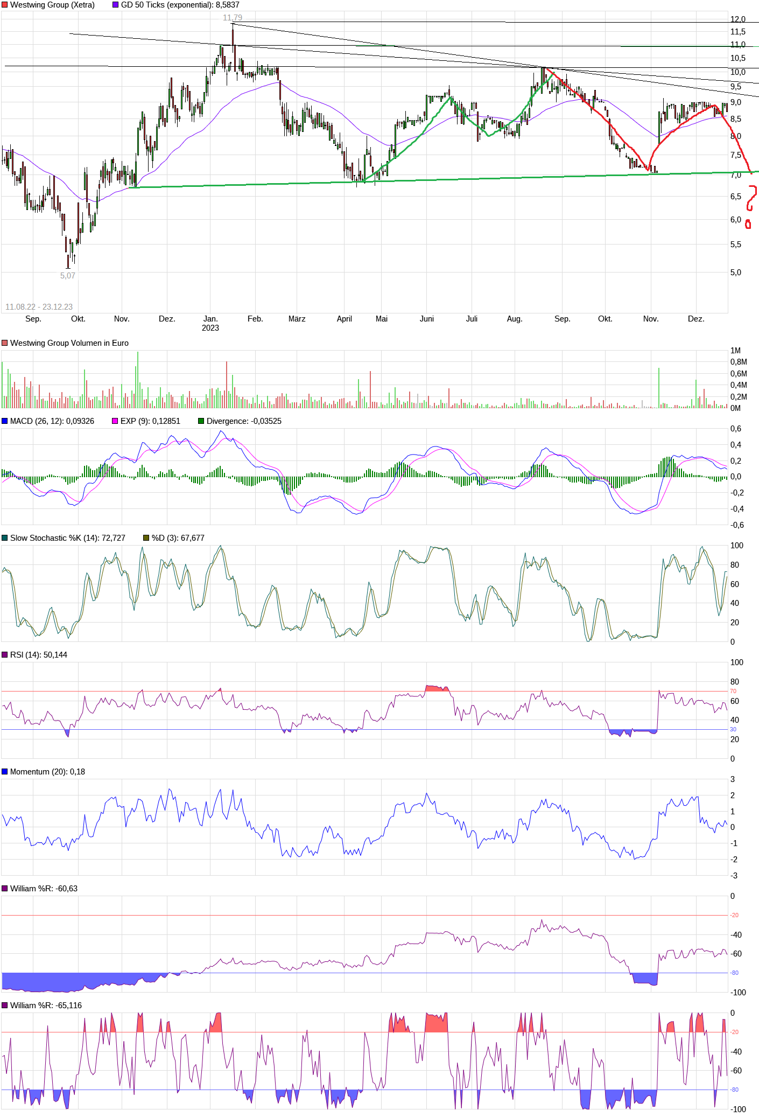Click the 'William %R: -65,116' label
Image resolution: width=759 pixels, height=1117 pixels.
pyautogui.click(x=46, y=1006)
